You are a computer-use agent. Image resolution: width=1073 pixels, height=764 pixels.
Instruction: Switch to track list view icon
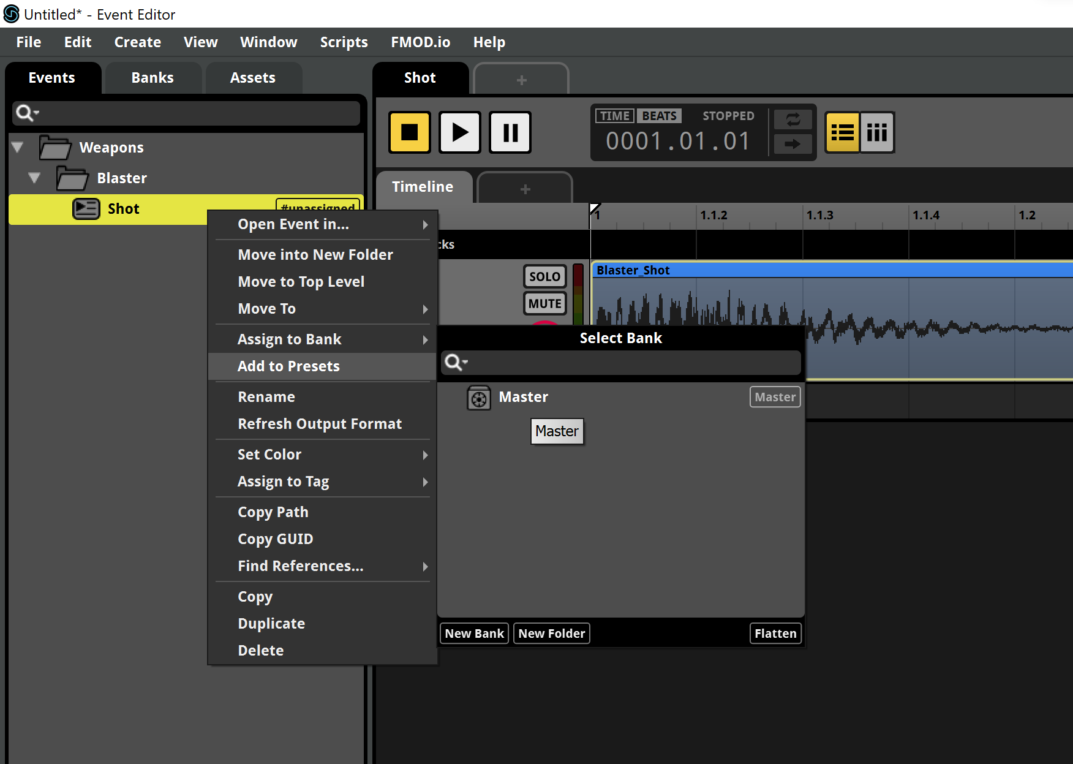(842, 132)
